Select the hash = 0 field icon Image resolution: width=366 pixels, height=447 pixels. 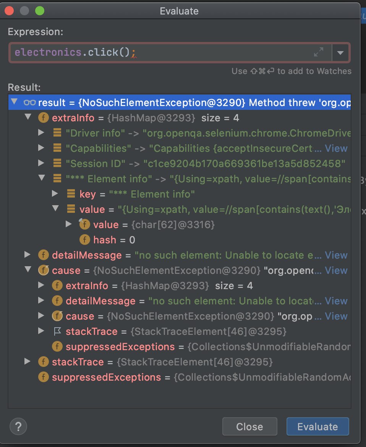[84, 240]
